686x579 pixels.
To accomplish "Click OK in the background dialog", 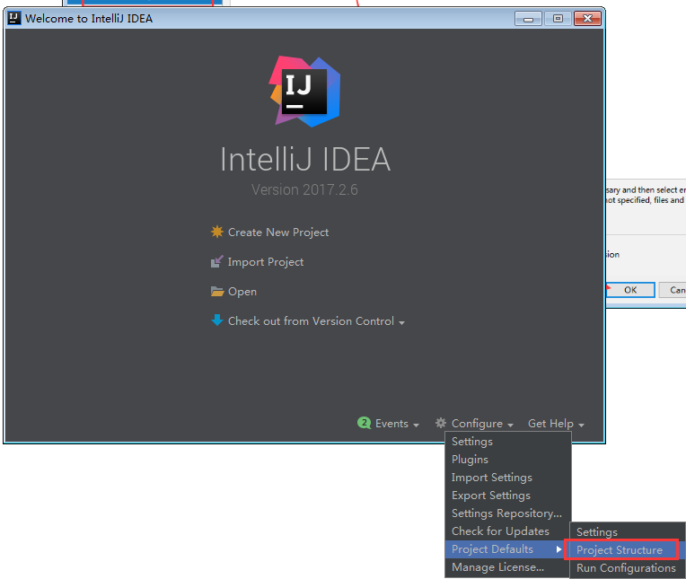I will [x=630, y=290].
